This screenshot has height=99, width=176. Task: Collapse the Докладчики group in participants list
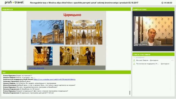134,57
